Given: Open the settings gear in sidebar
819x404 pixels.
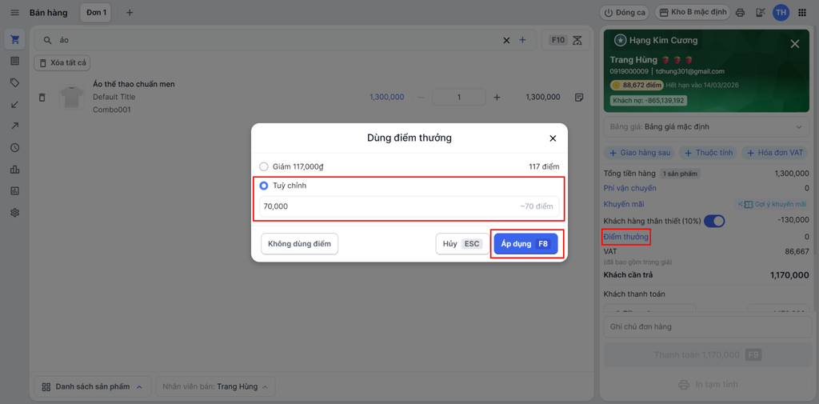Looking at the screenshot, I should point(14,213).
